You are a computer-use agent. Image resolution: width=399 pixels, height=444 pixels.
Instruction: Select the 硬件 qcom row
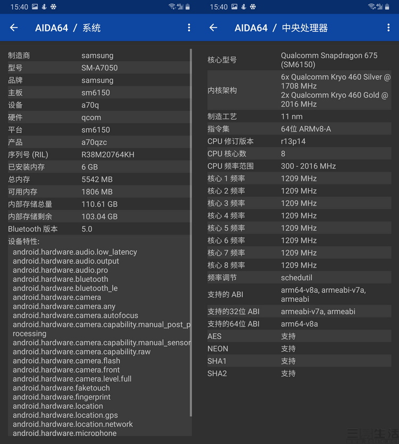pos(99,117)
